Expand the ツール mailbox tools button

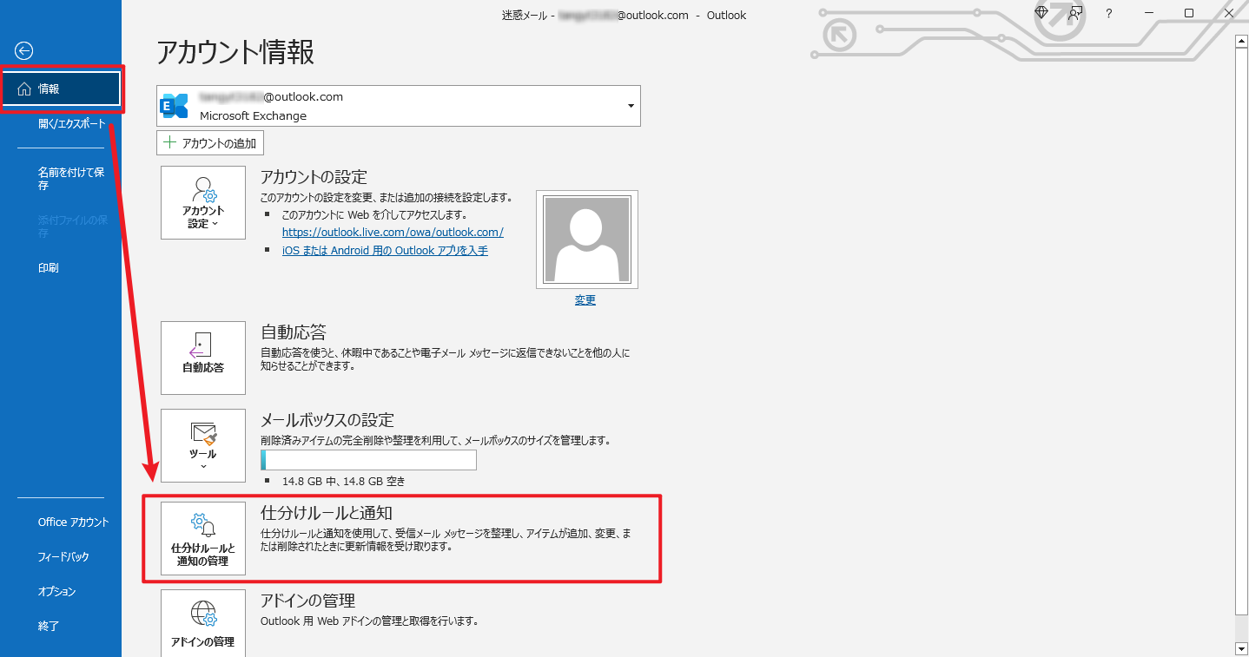tap(203, 445)
